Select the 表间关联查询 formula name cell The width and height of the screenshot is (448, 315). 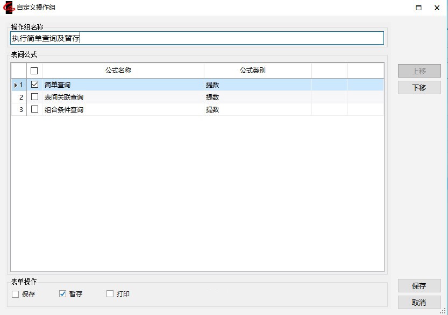pos(123,97)
